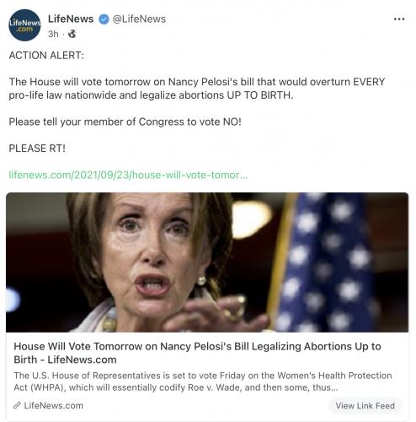Open the LifeNews profile avatar
This screenshot has width=416, height=422.
[x=24, y=25]
